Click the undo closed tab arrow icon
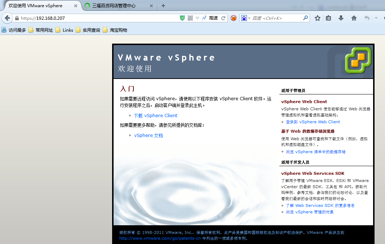 pos(367,18)
